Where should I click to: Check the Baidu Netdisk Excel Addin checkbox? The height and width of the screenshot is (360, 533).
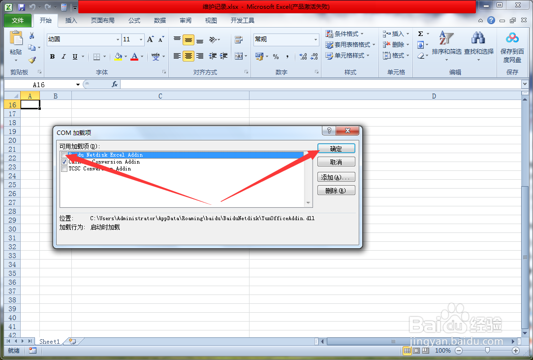click(64, 155)
